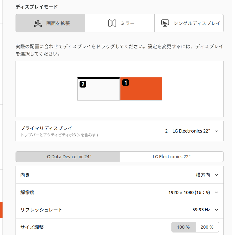Select the ミラー display mode
The image size is (232, 235).
click(120, 23)
